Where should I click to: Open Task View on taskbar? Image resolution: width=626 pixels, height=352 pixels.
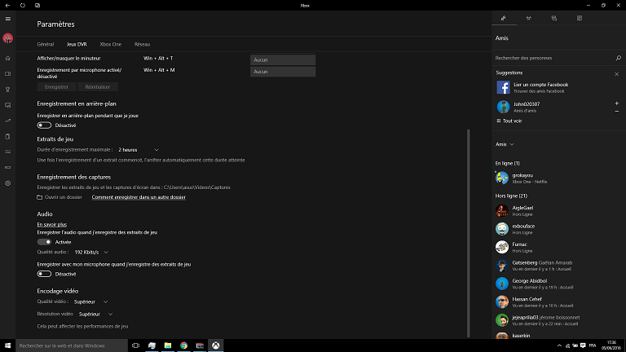tap(136, 345)
